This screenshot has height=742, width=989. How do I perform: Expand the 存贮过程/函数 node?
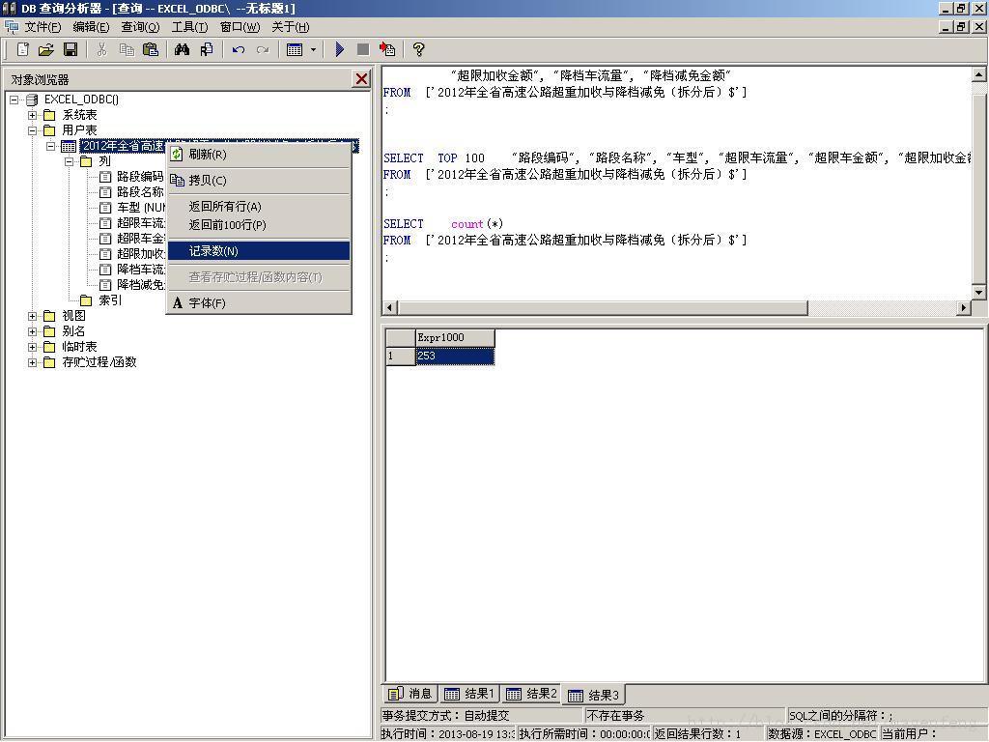(32, 362)
